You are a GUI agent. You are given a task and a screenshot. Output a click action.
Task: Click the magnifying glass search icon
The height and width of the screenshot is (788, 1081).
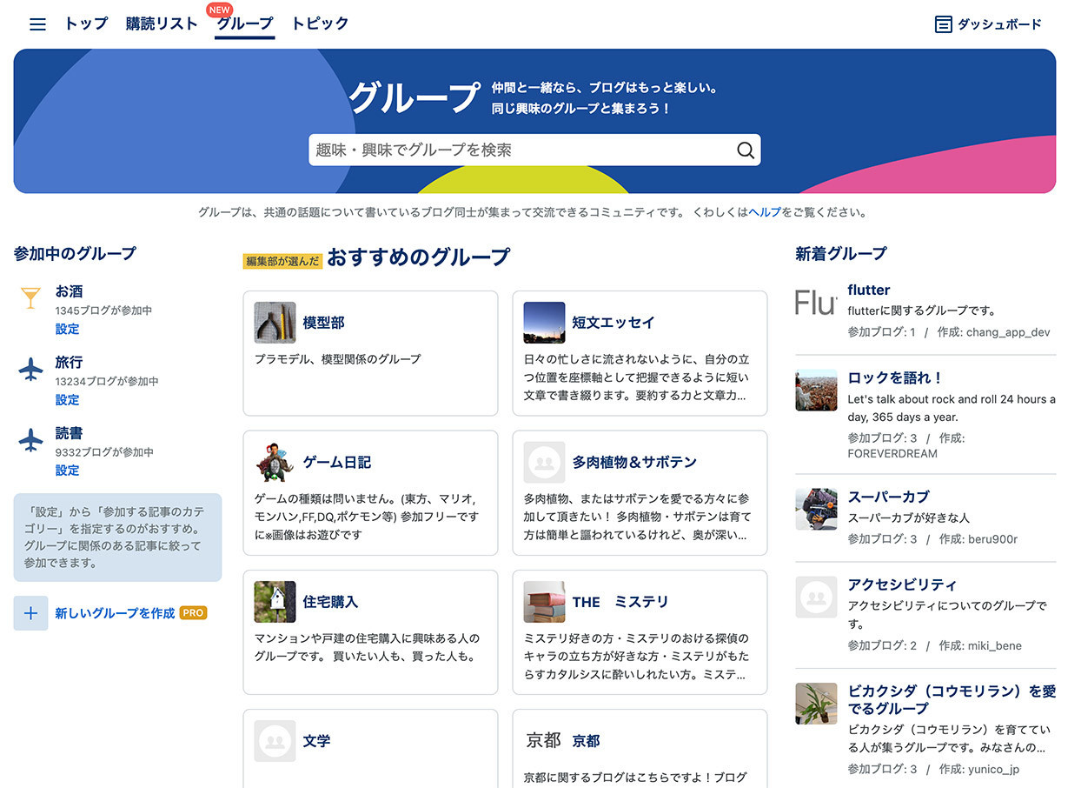pyautogui.click(x=745, y=150)
